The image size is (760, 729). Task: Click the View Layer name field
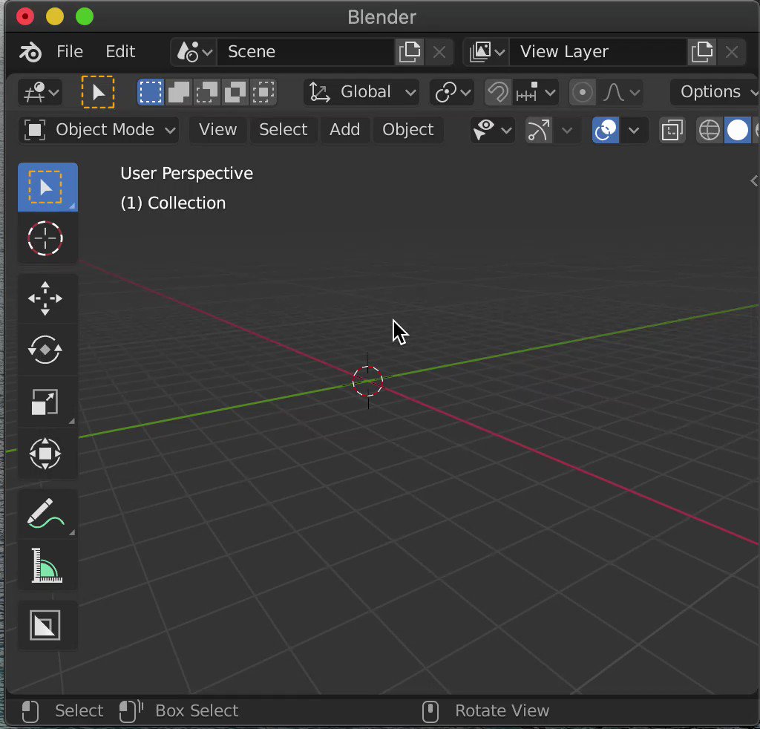[598, 52]
